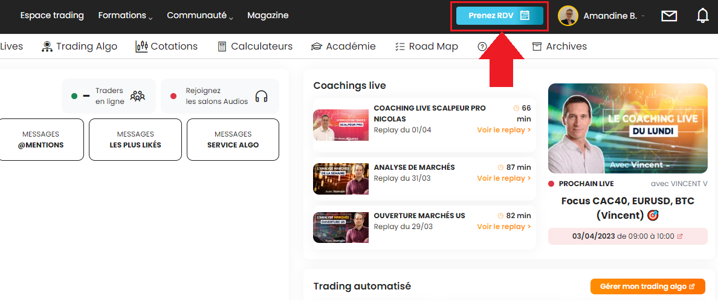718x307 pixels.
Task: Click the Prenez RDV button
Action: coord(499,16)
